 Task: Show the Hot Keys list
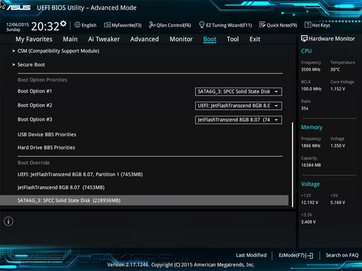point(317,25)
